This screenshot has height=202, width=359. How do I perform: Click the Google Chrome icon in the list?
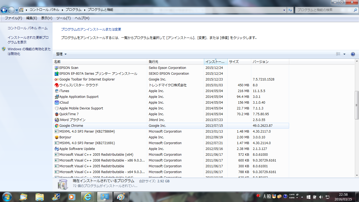click(x=57, y=126)
